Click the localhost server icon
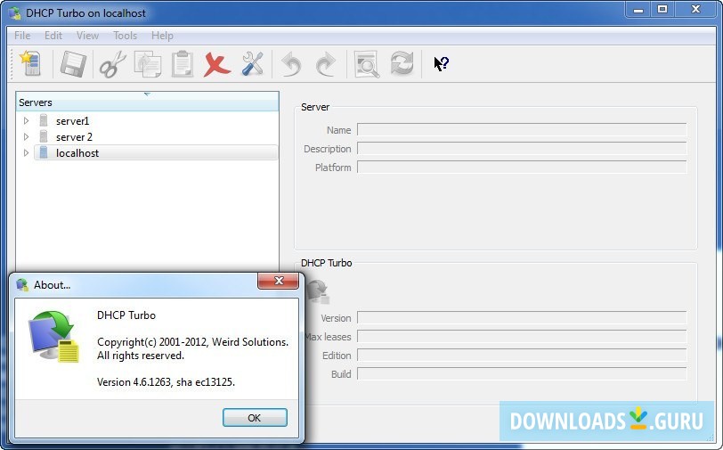Screen dimensions: 723x450 44,152
